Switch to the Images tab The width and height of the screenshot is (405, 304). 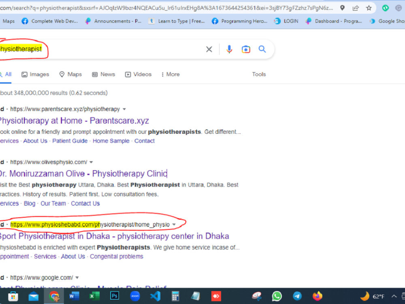(35, 75)
